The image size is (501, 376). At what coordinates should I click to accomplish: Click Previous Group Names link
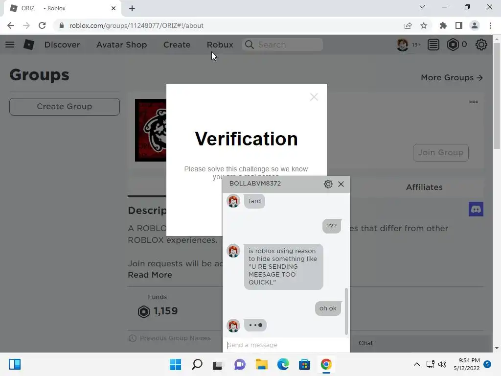(x=175, y=338)
